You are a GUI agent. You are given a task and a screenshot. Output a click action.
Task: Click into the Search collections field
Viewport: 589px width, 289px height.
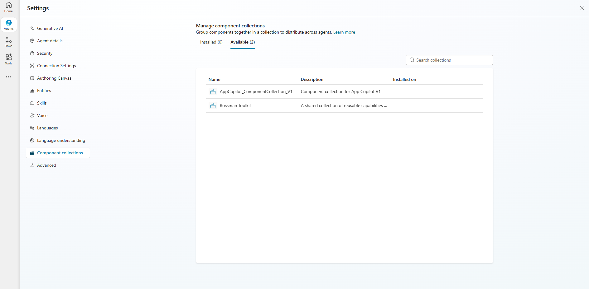452,60
